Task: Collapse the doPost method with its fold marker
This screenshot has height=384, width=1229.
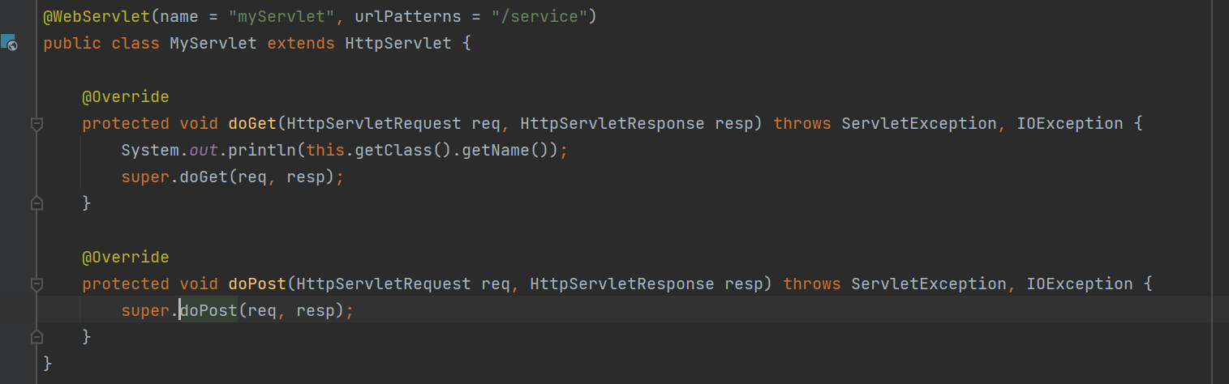Action: tap(36, 284)
